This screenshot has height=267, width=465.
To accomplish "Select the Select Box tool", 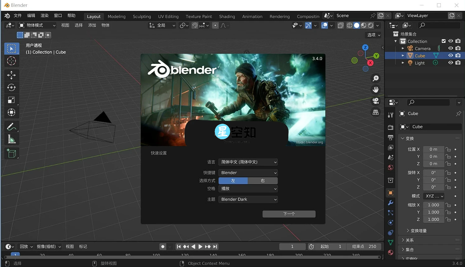I will (12, 48).
